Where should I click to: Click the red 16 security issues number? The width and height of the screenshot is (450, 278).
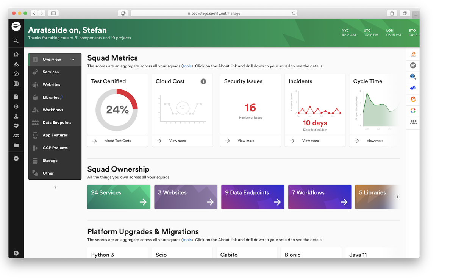click(250, 108)
